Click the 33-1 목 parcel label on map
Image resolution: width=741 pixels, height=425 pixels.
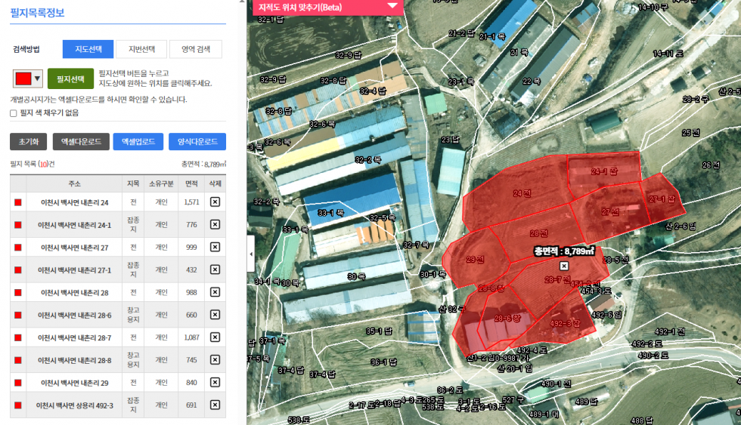coord(331,213)
